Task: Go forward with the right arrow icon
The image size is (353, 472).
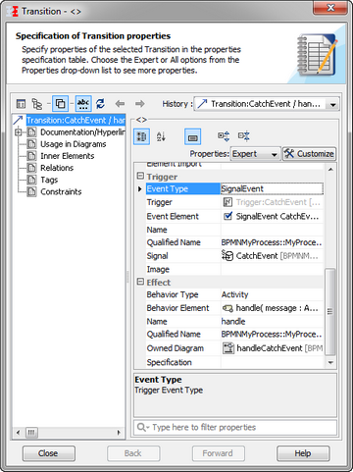Action: [x=140, y=104]
